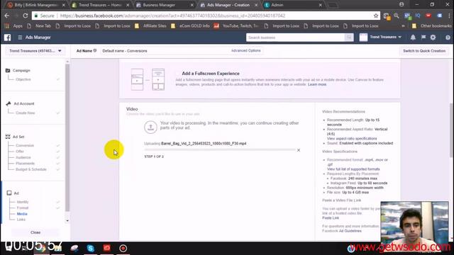The image size is (454, 255).
Task: Open the Trend Treasures ad account dropdown
Action: [x=35, y=51]
